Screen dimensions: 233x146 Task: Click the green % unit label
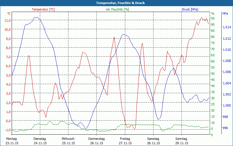click(x=213, y=13)
